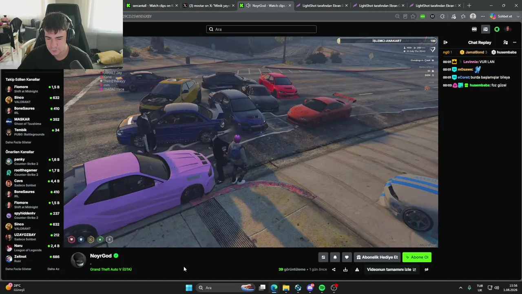
Task: Click the JamalBond gifter badge in chat
Action: [x=462, y=52]
